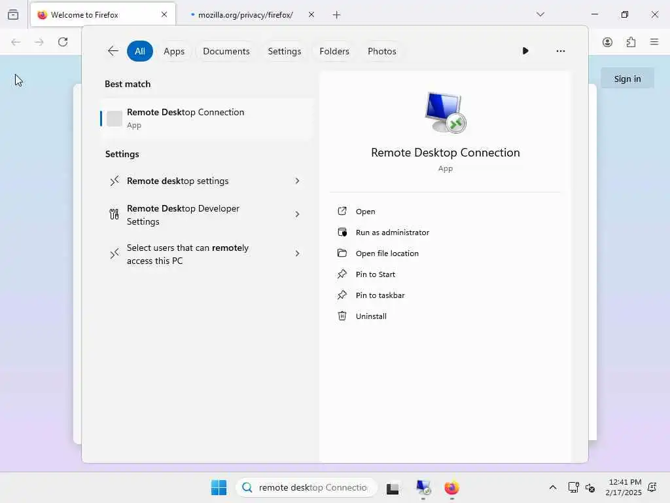Viewport: 670px width, 503px height.
Task: Open the Task View taskbar icon
Action: point(393,488)
